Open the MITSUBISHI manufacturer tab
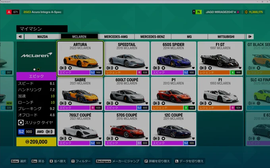 226,37
